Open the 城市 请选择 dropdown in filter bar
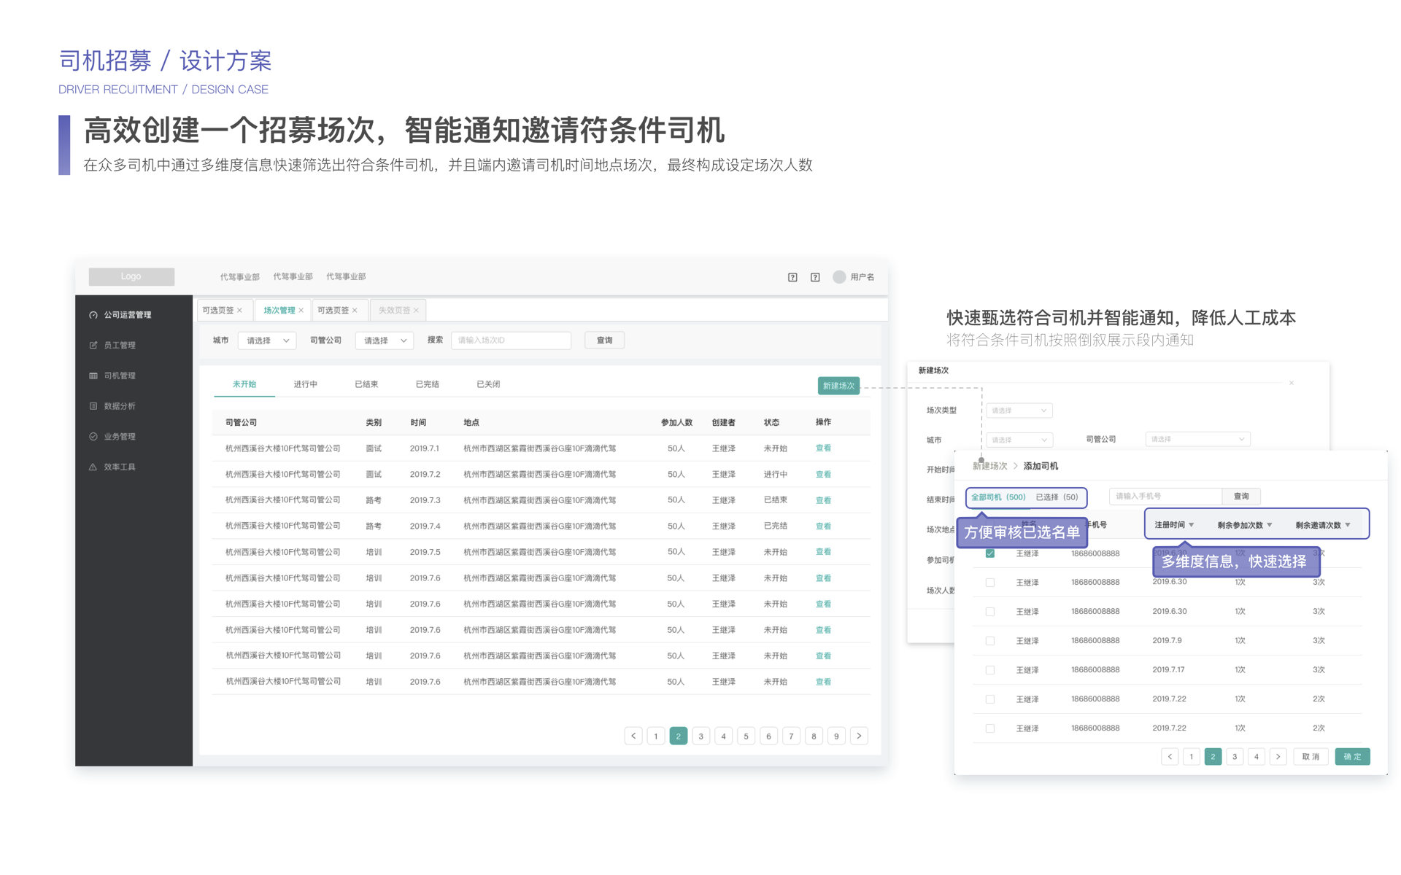Image resolution: width=1401 pixels, height=875 pixels. [267, 341]
